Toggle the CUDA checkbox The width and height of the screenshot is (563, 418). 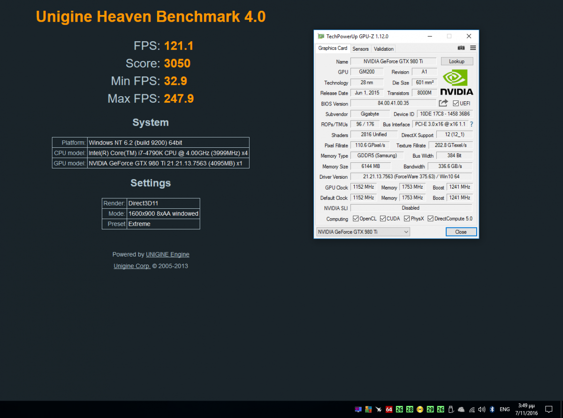[x=383, y=219]
